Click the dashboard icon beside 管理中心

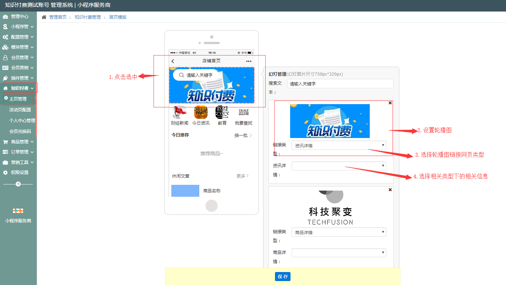click(5, 17)
